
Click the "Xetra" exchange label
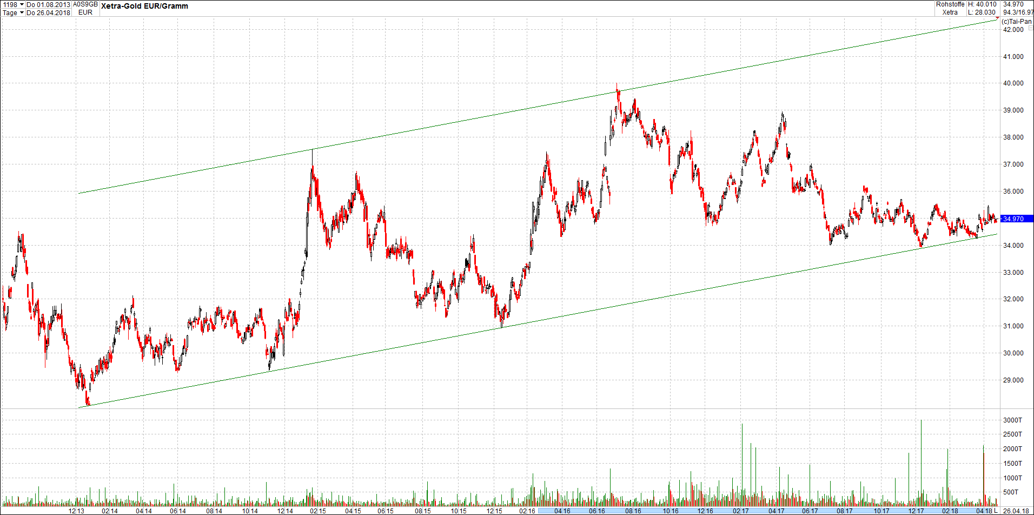950,12
